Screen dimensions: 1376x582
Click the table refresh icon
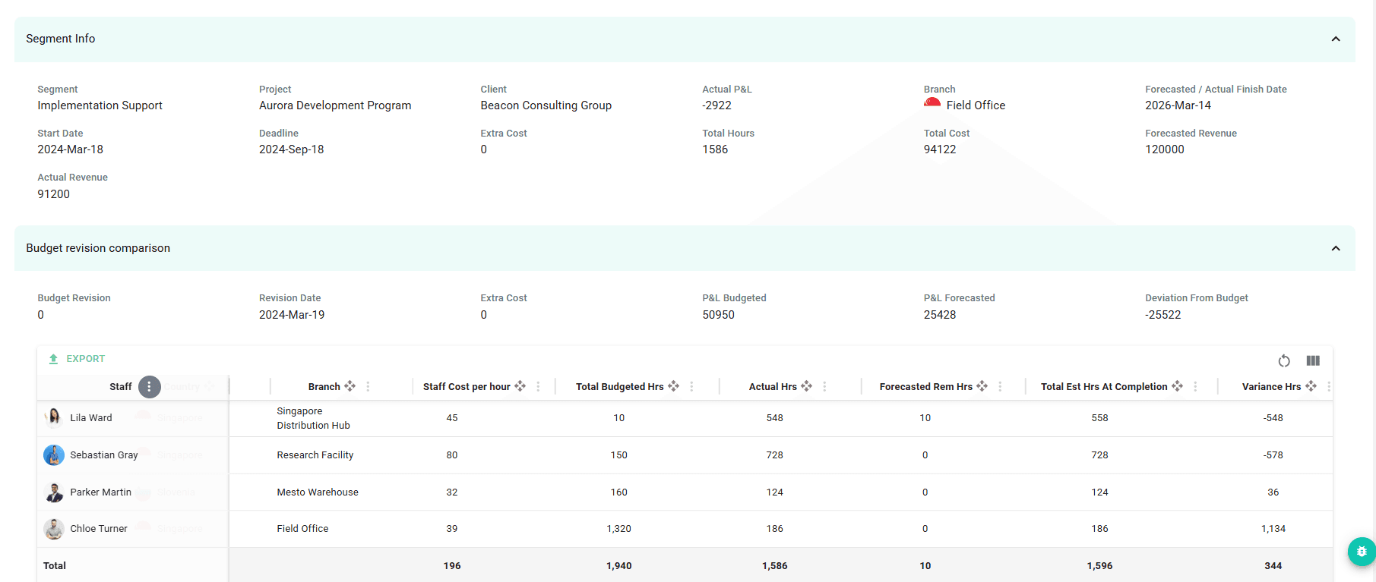pyautogui.click(x=1284, y=360)
